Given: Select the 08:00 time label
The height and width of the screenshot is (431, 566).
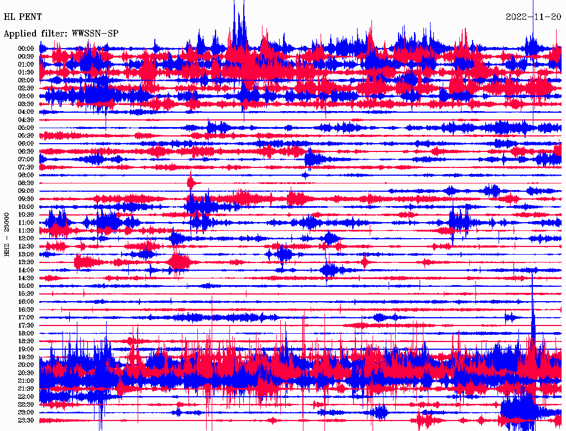Looking at the screenshot, I should [26, 175].
